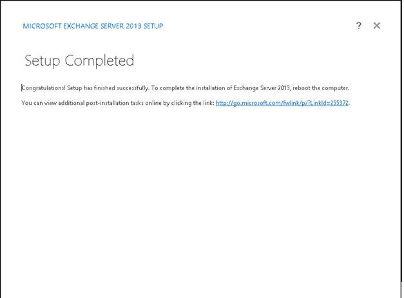The width and height of the screenshot is (404, 298).
Task: Close the Exchange setup window
Action: [377, 26]
